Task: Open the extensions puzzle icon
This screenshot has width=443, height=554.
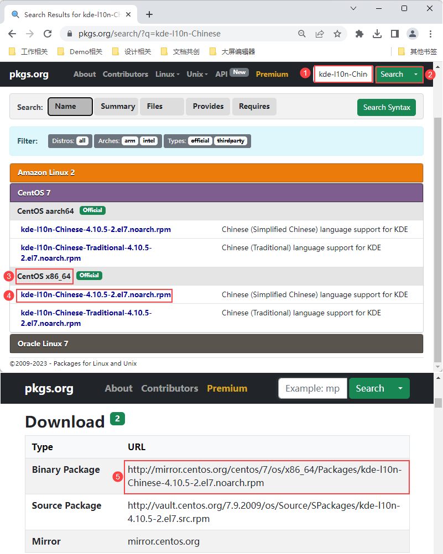Action: tap(359, 34)
